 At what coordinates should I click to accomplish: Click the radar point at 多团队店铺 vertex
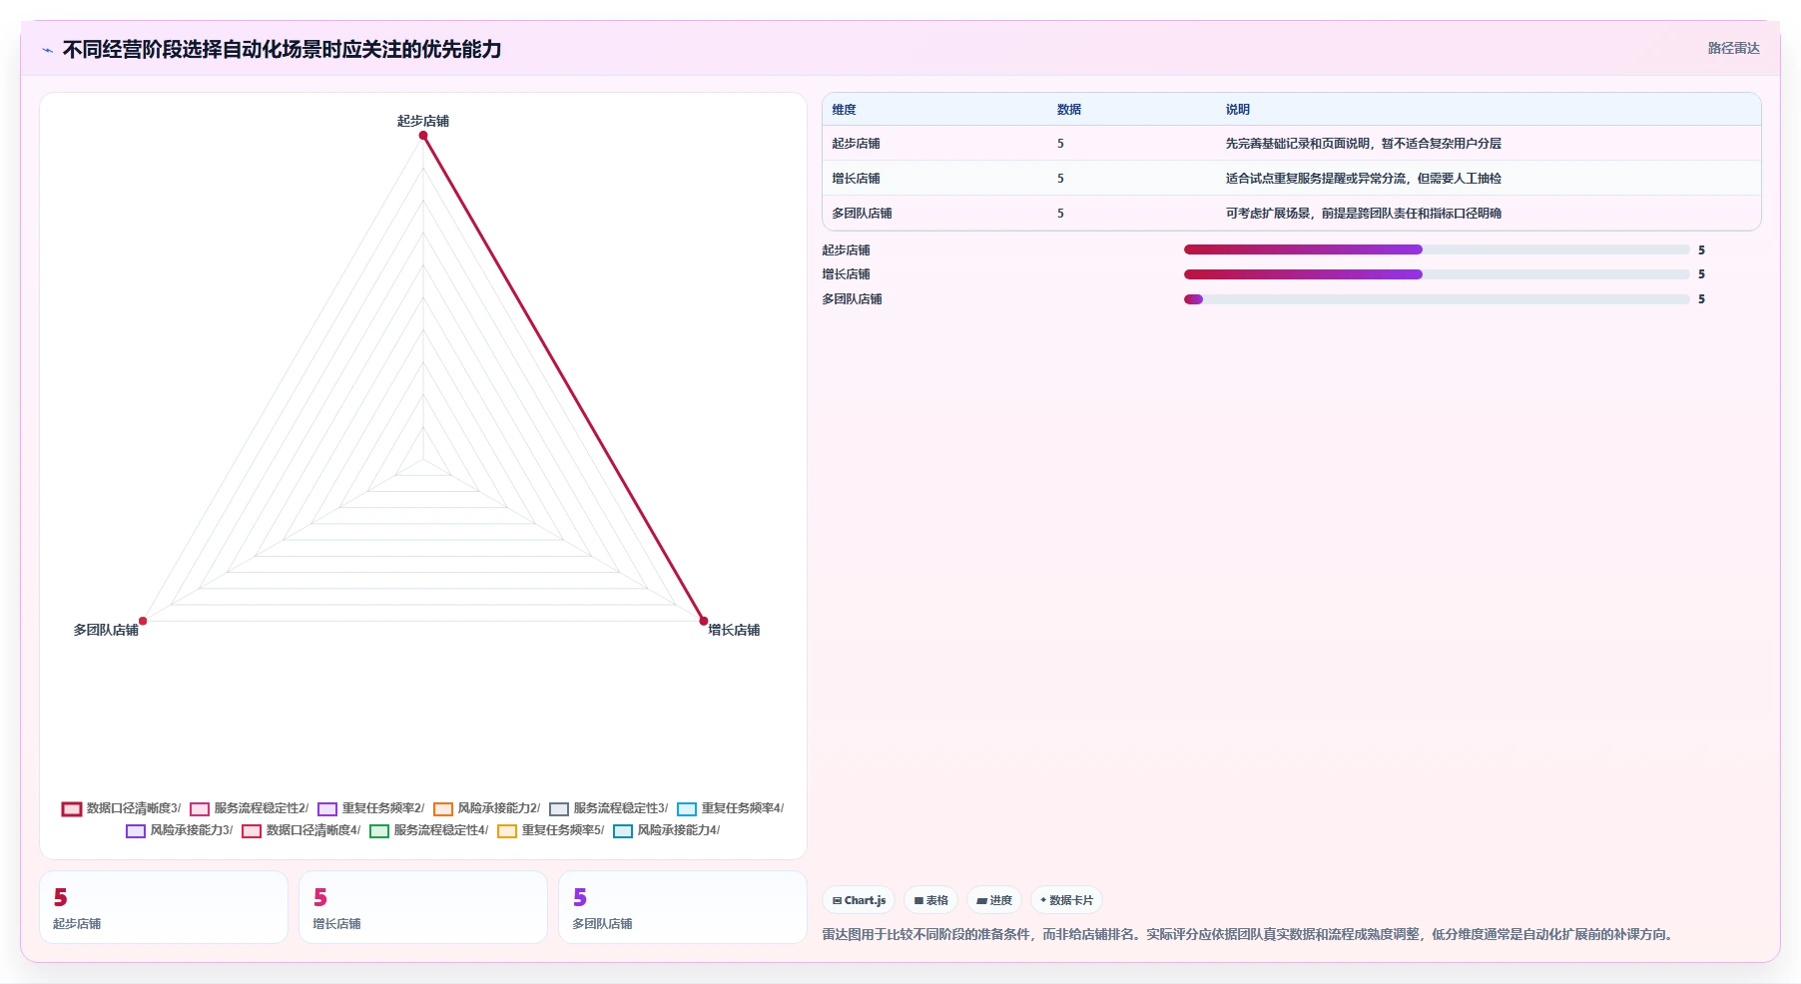point(143,621)
